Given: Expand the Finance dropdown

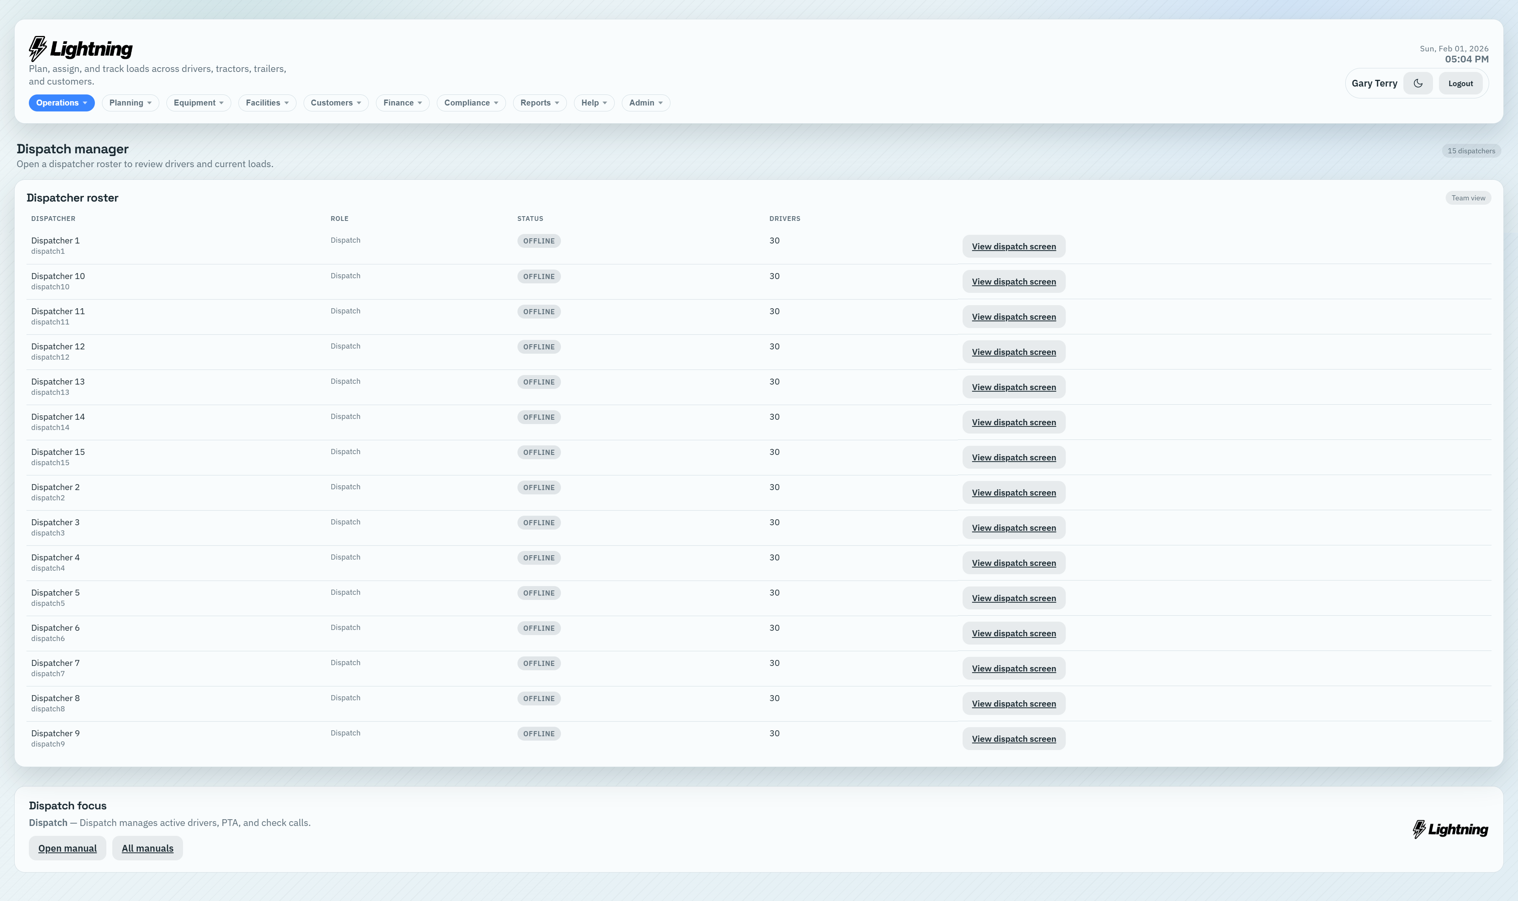Looking at the screenshot, I should pyautogui.click(x=402, y=103).
